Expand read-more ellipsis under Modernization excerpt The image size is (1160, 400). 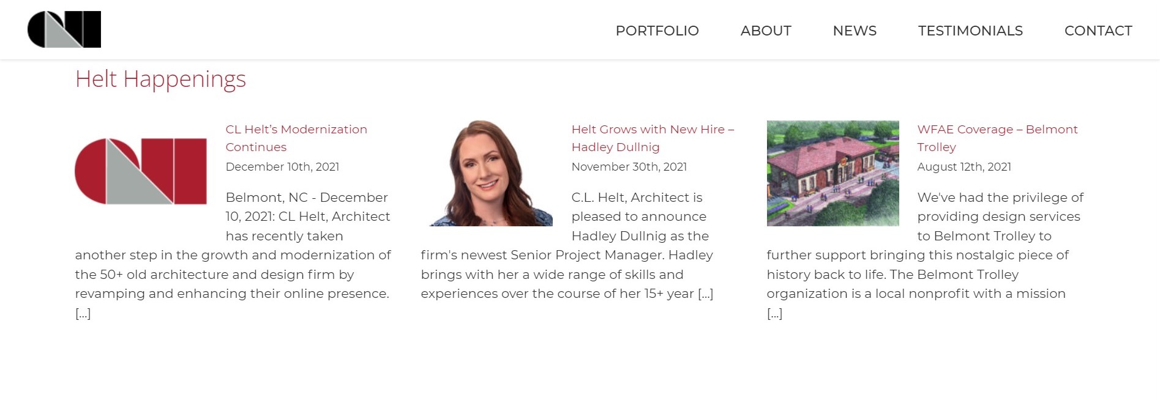(x=83, y=313)
